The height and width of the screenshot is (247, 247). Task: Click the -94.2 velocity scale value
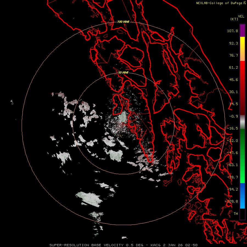tap(232, 189)
